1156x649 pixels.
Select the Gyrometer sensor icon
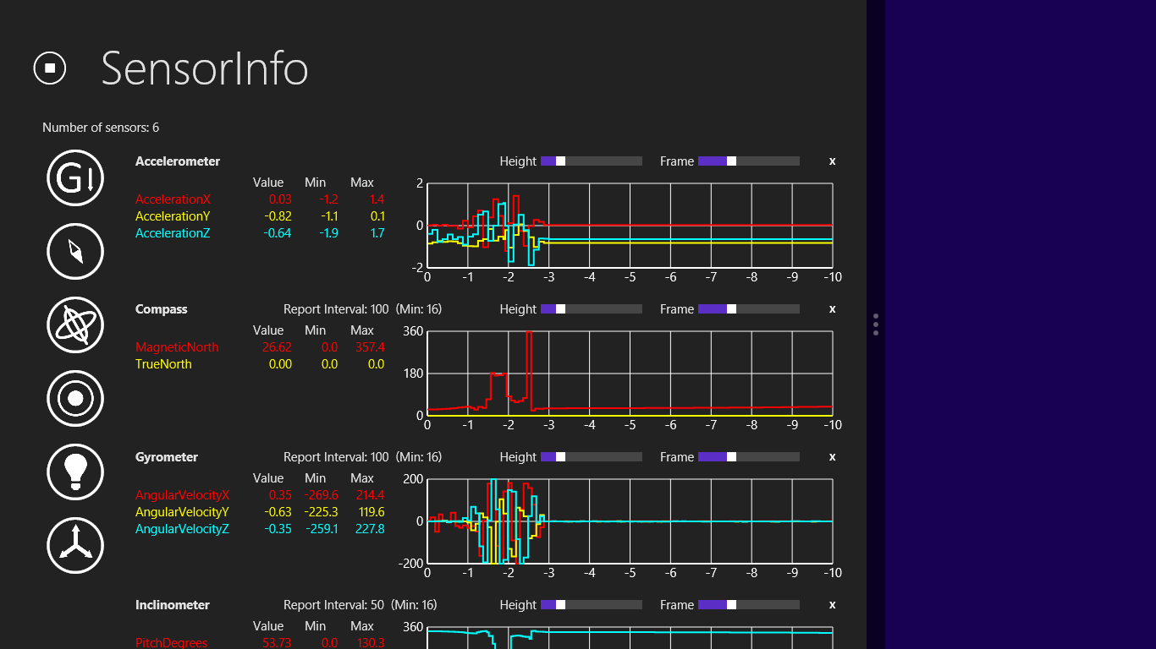tap(75, 324)
